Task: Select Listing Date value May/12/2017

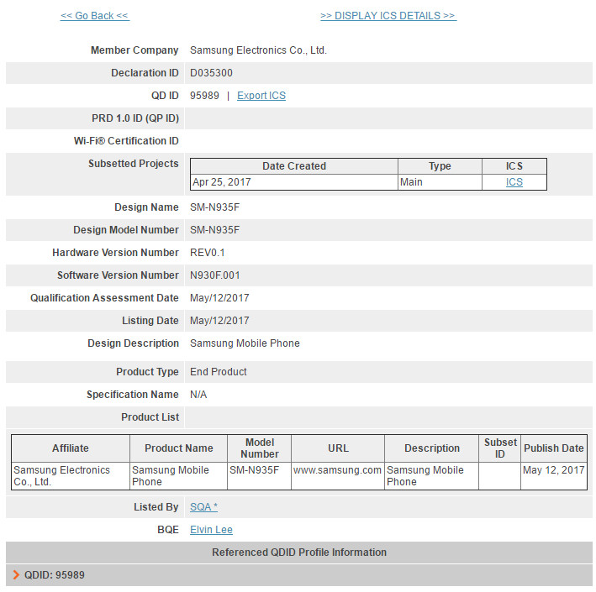Action: tap(219, 321)
